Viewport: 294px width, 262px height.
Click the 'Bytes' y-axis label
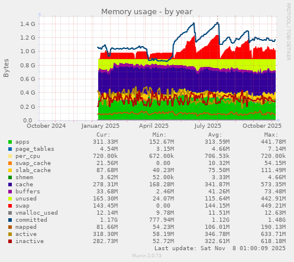(x=6, y=68)
